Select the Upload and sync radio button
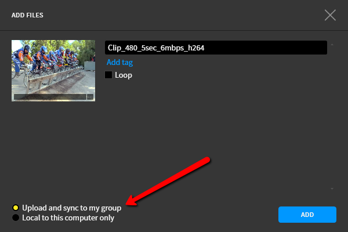Viewport: 348px width, 232px height. (15, 208)
